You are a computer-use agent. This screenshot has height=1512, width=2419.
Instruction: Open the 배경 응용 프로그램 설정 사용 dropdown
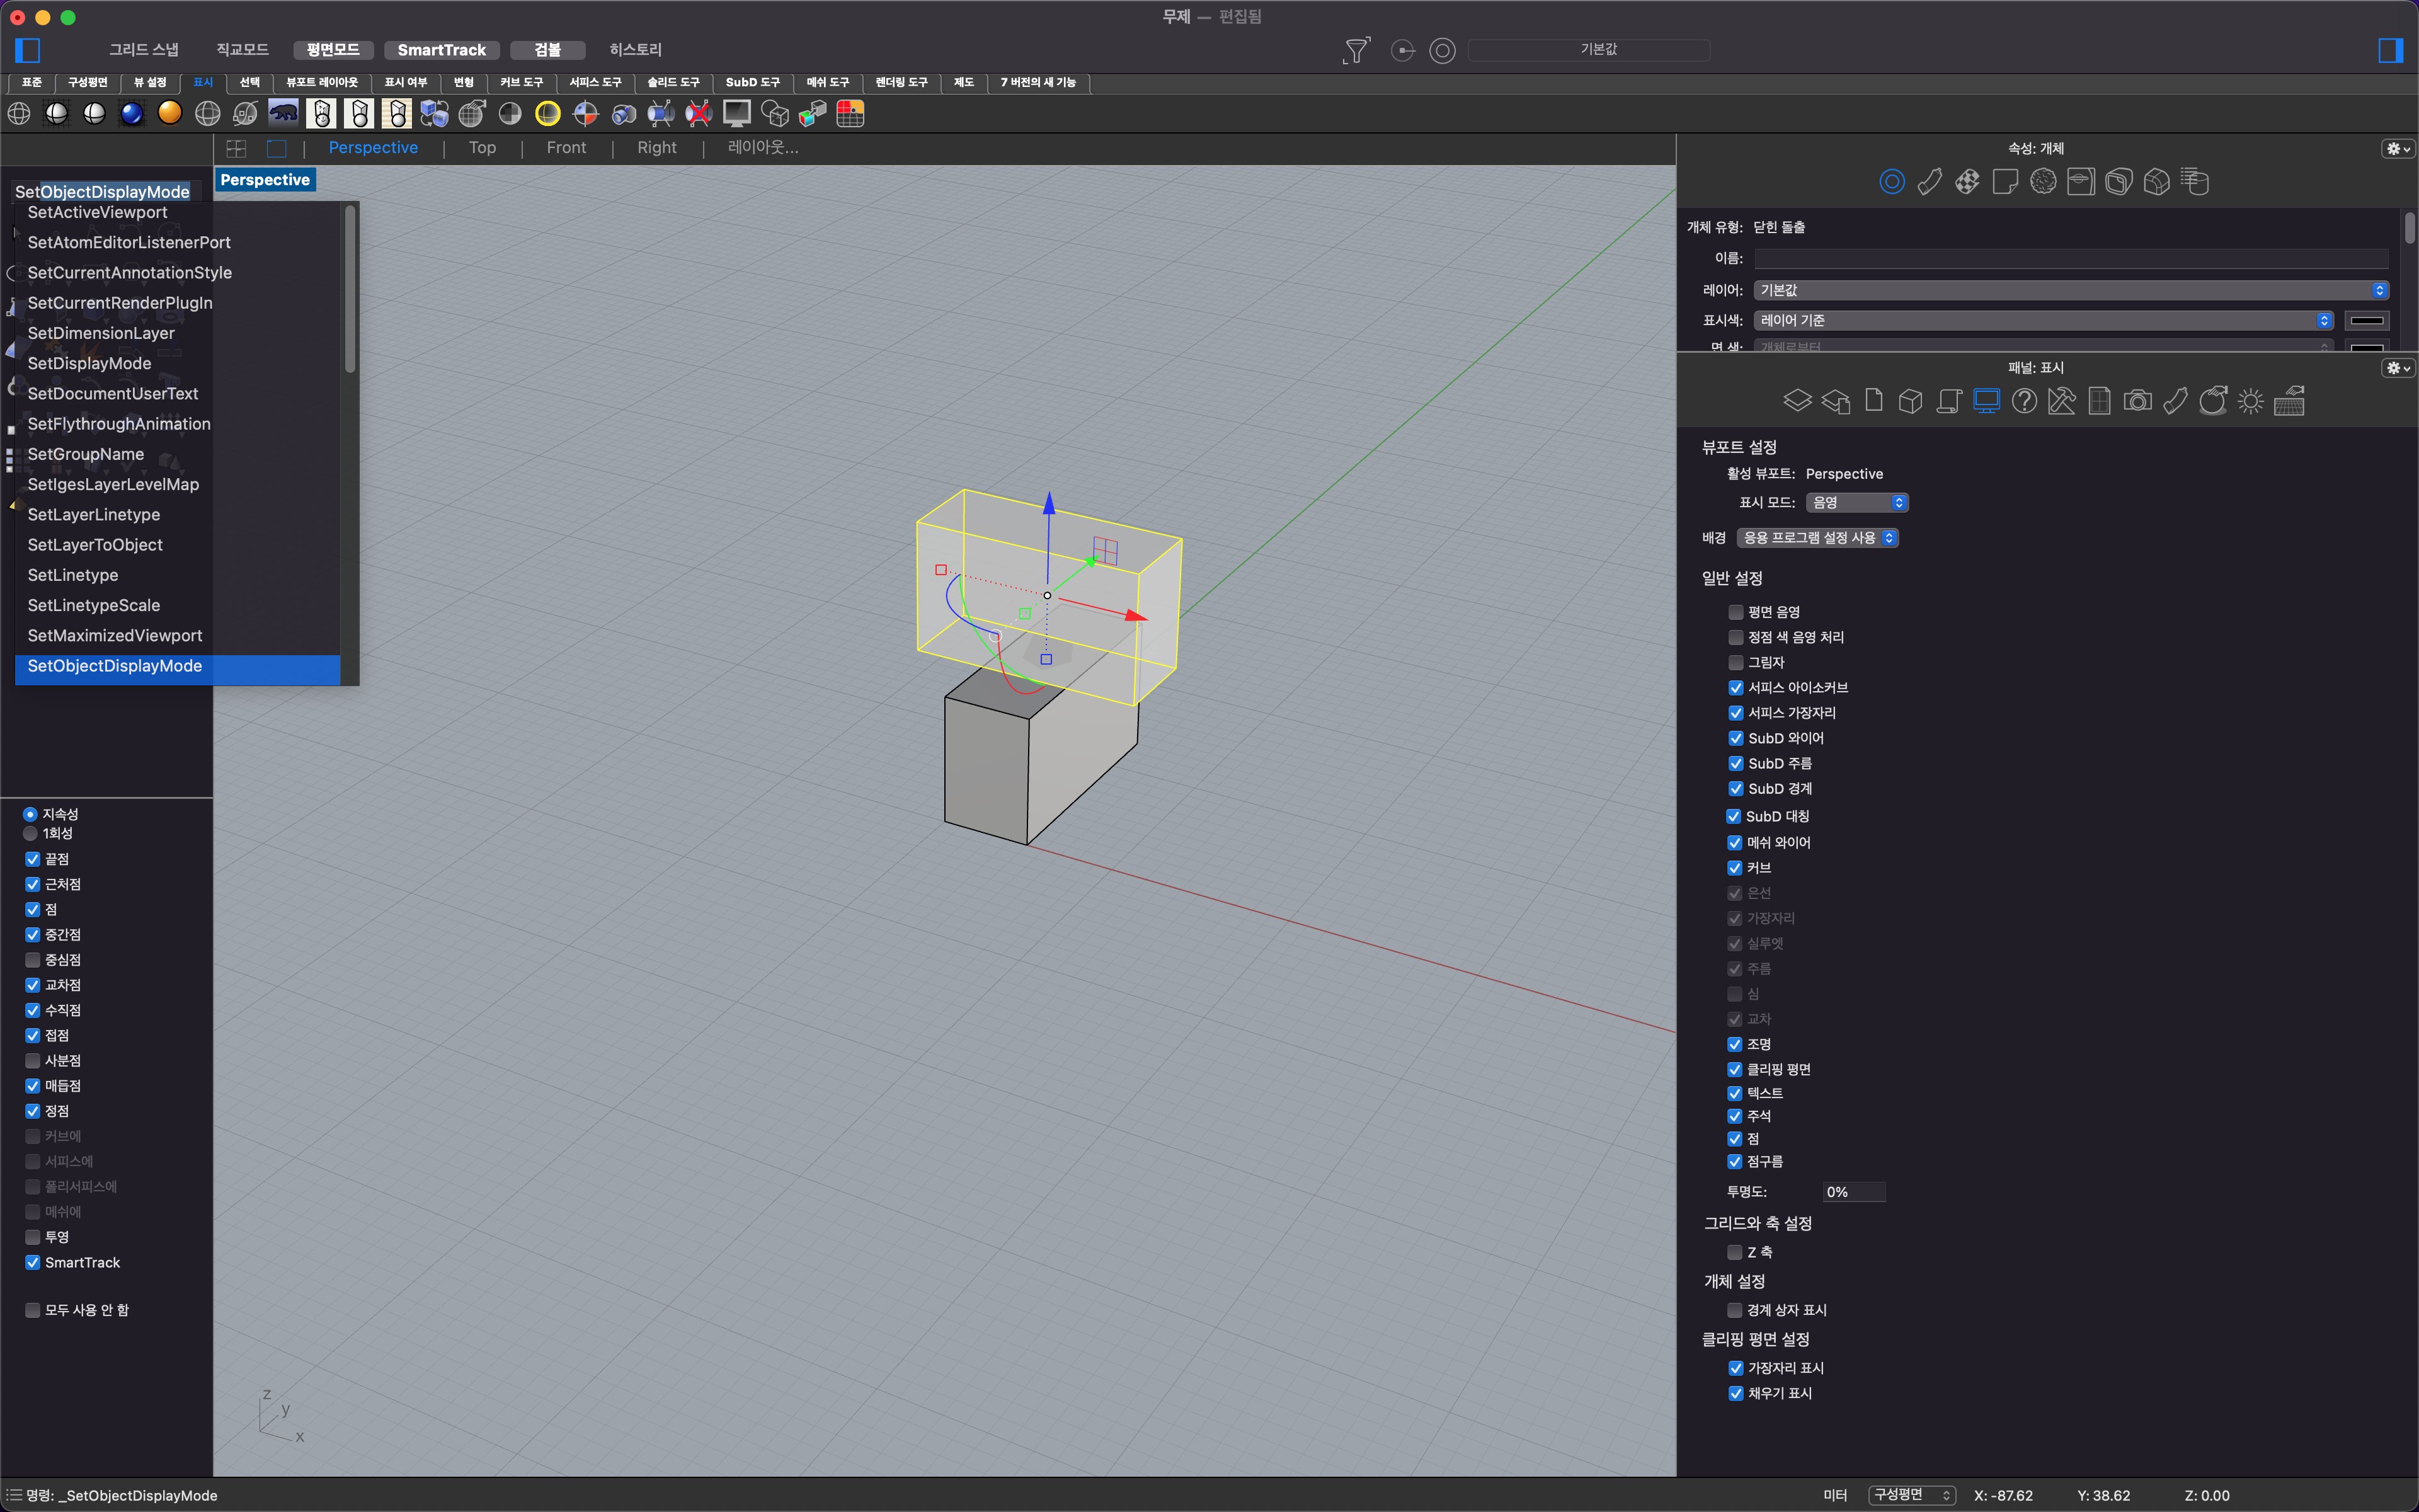coord(1817,538)
